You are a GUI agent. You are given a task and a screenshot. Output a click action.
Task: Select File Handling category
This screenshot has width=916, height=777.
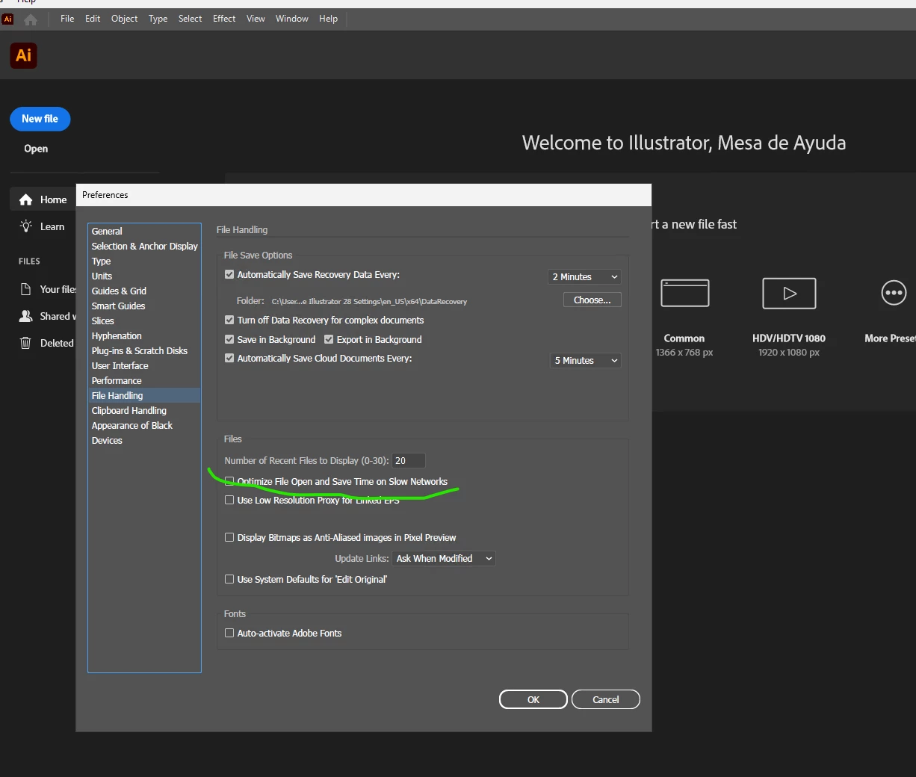coord(144,395)
